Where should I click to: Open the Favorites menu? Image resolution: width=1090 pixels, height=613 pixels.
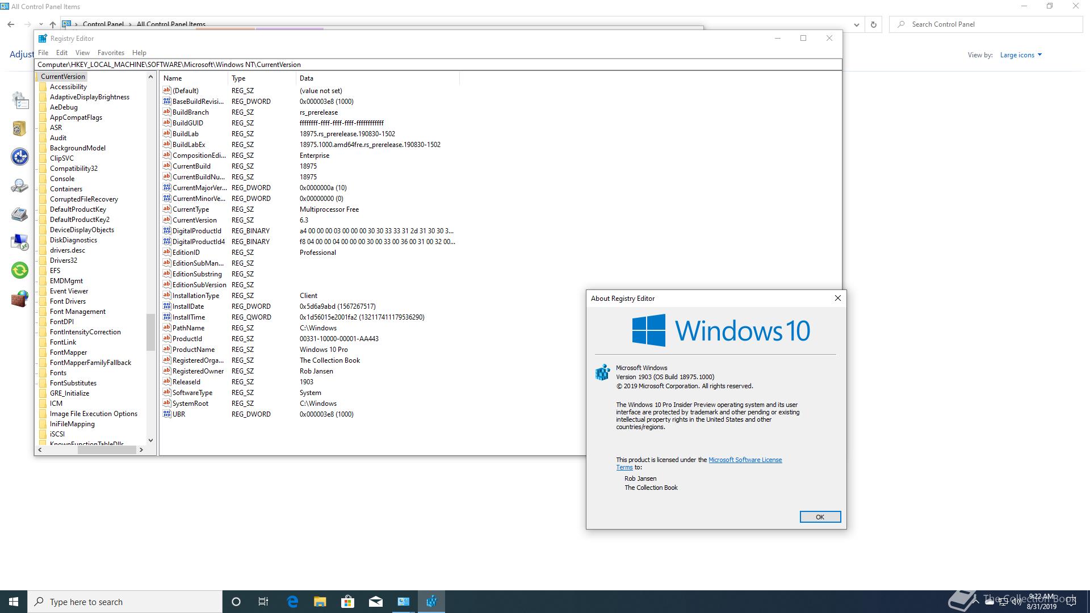[x=111, y=53]
